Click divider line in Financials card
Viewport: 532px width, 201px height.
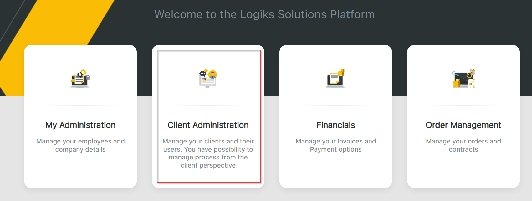point(336,106)
